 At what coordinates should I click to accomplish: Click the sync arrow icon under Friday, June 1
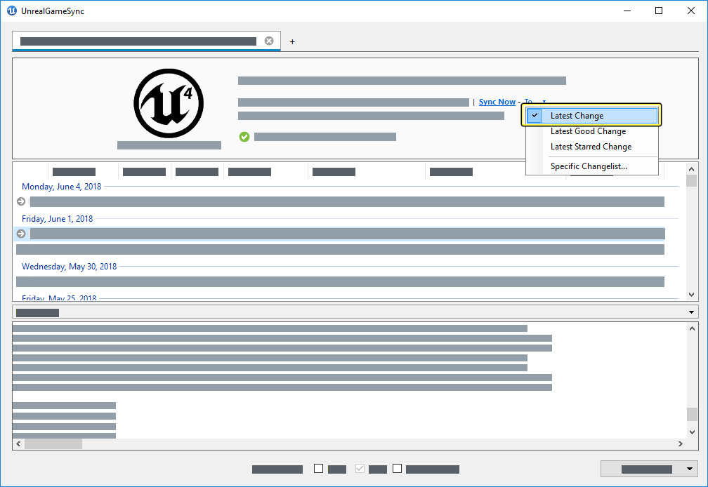(x=21, y=234)
